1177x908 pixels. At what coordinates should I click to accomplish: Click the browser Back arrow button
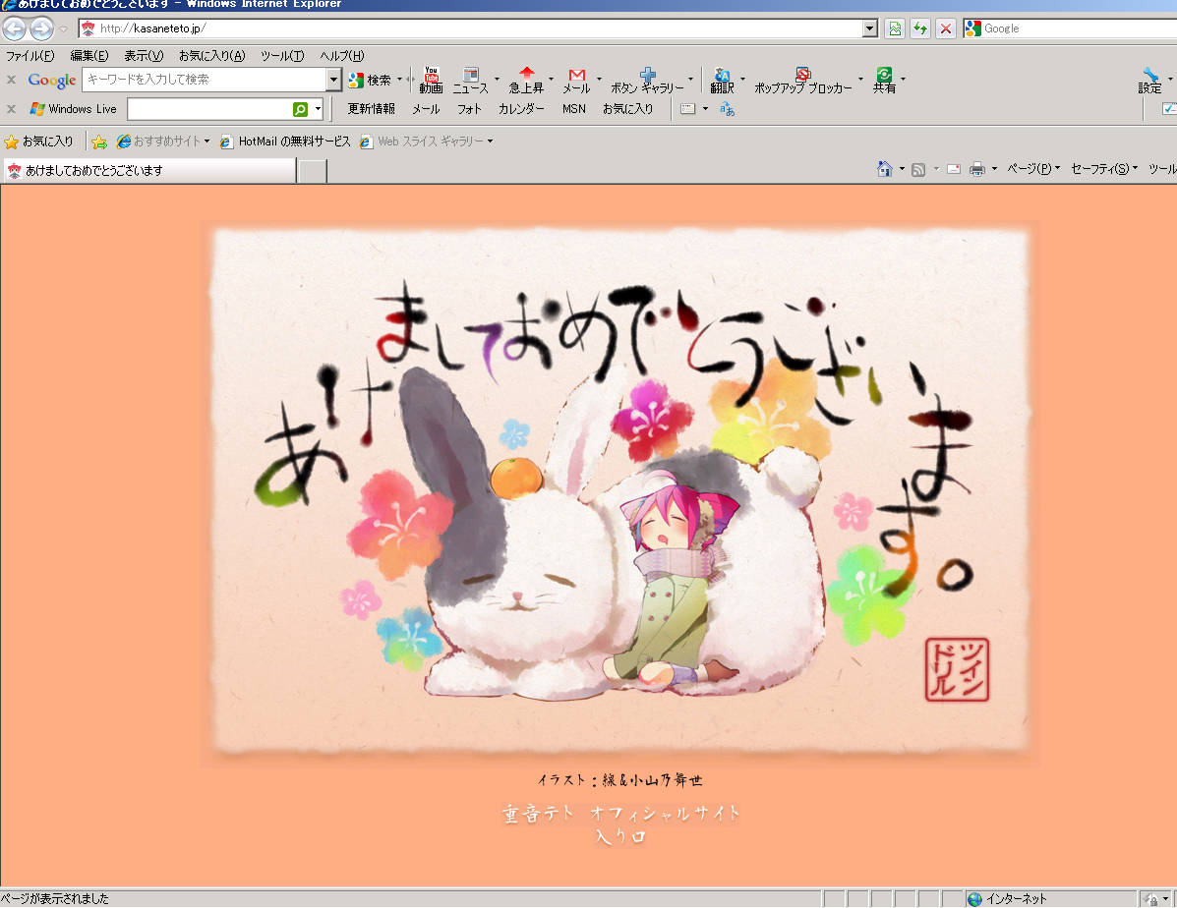point(15,28)
